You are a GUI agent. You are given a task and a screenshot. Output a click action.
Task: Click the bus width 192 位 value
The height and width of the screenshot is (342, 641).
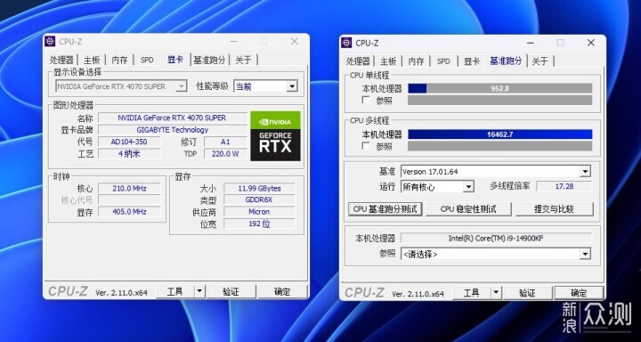coord(259,224)
